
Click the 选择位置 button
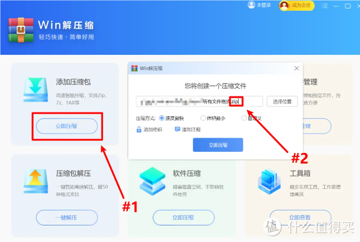[x=282, y=102]
